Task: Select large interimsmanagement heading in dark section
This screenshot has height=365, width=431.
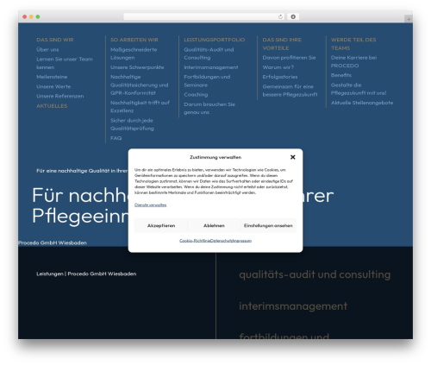Action: [293, 306]
